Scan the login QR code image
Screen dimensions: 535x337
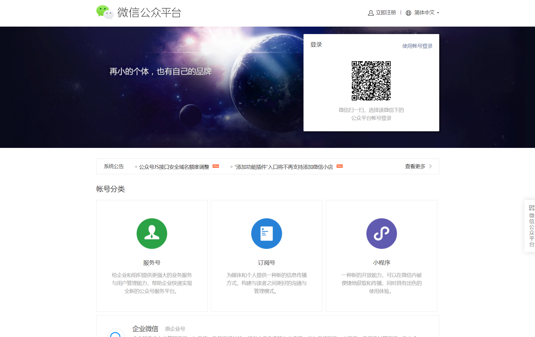coord(371,80)
